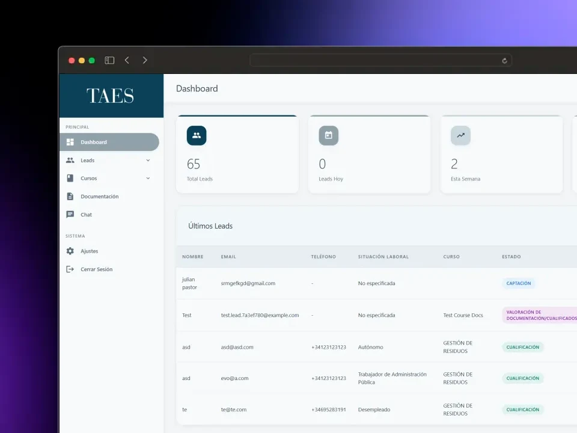577x433 pixels.
Task: Click Cerrar Sesión to log out
Action: [x=109, y=269]
